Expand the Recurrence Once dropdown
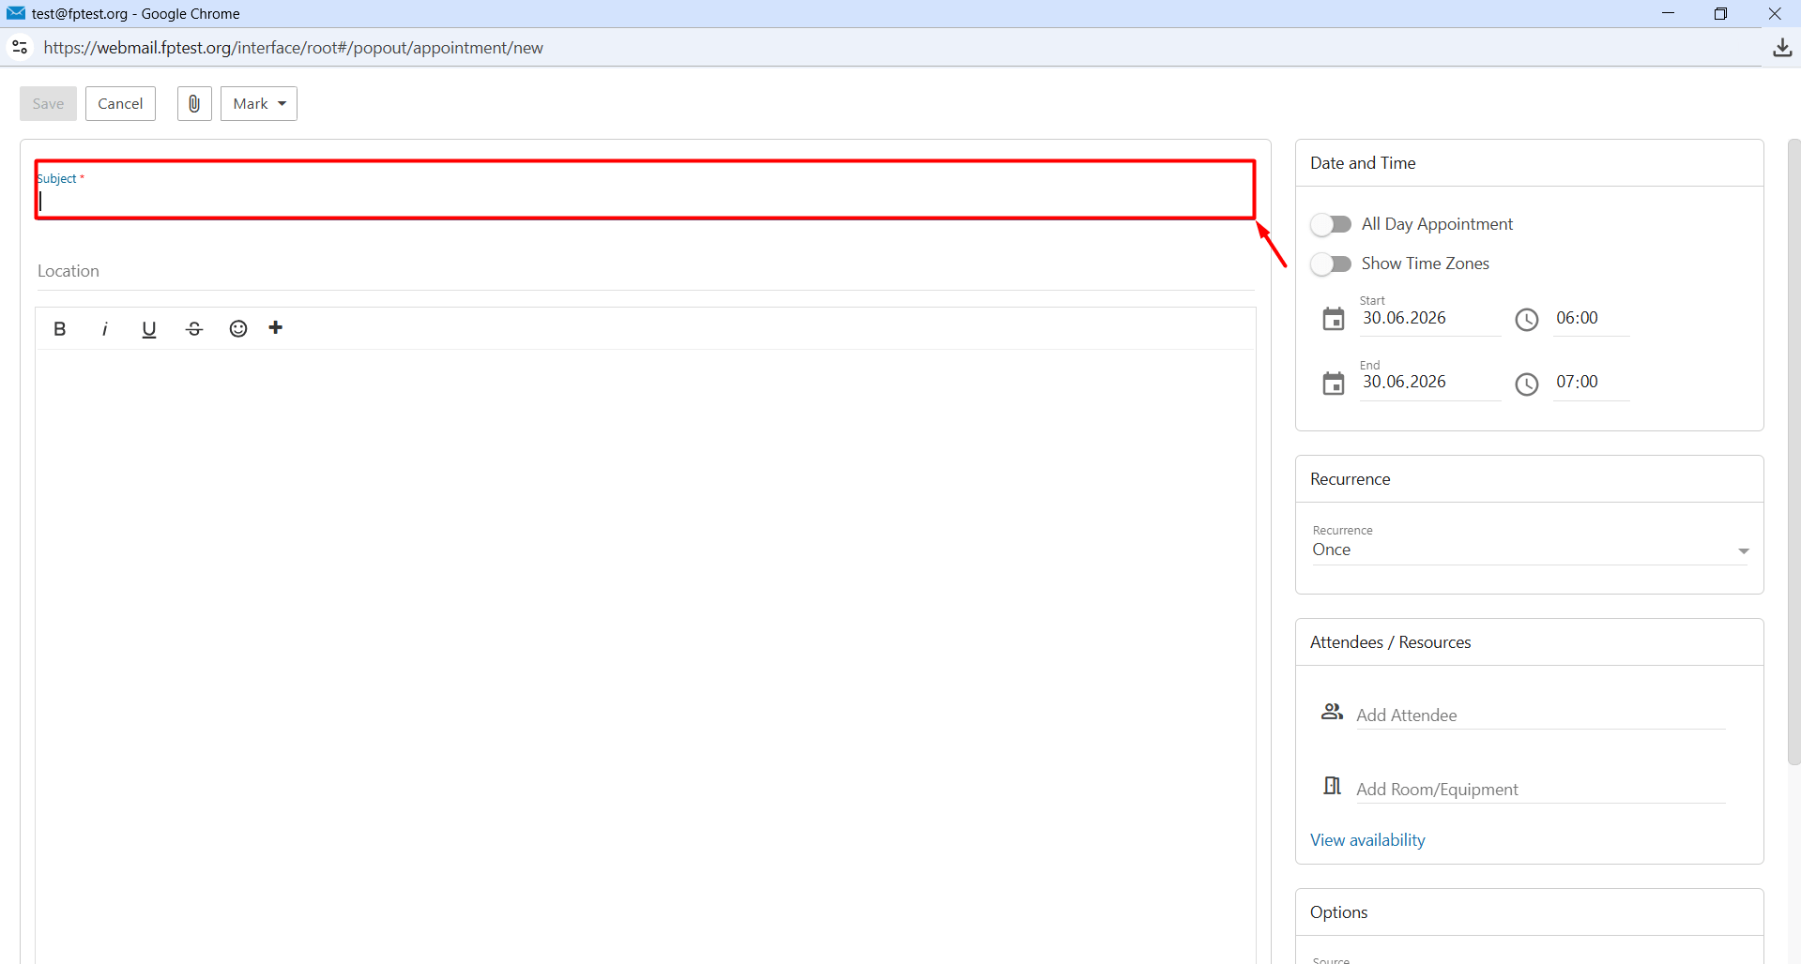Viewport: 1801px width, 964px height. [x=1529, y=550]
